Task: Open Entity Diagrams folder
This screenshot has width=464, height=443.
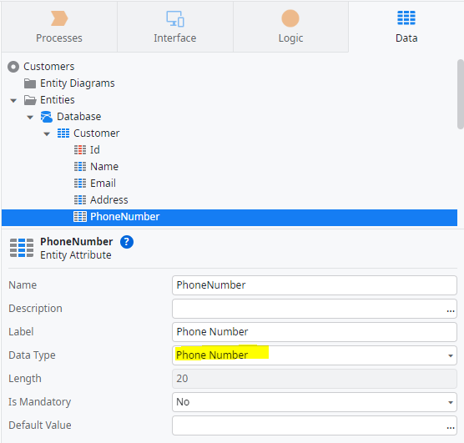Action: tap(78, 83)
